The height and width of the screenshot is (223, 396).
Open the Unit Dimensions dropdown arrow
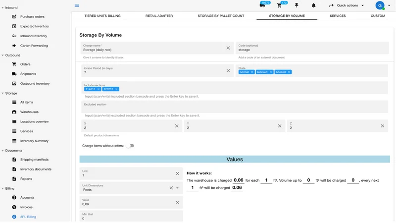click(x=177, y=188)
